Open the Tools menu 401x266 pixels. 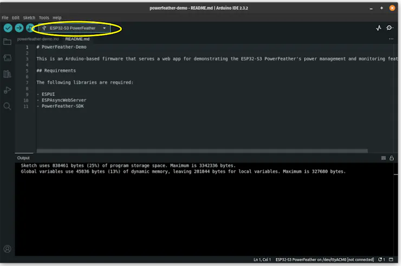click(44, 18)
